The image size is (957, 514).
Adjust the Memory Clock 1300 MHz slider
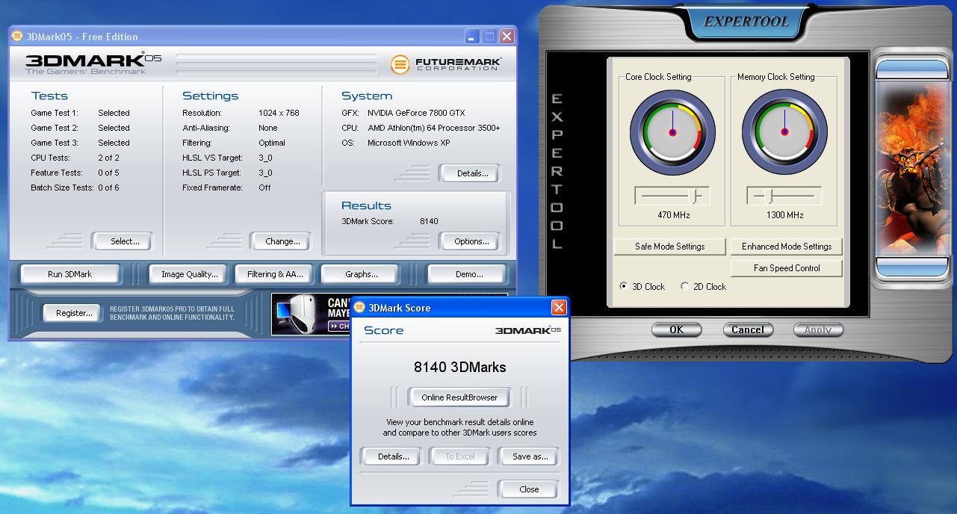784,196
